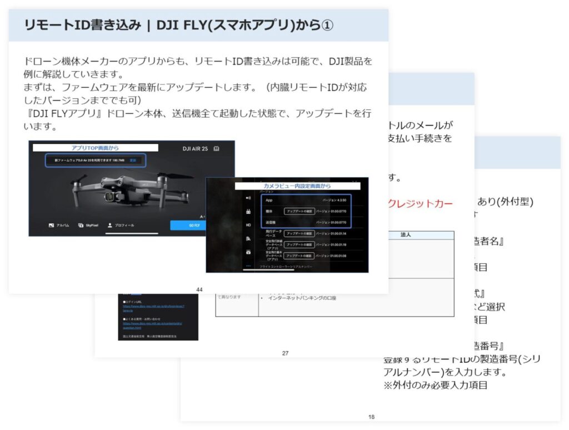Select the map/flight icon in settings sidebar
This screenshot has width=569, height=430.
(248, 239)
